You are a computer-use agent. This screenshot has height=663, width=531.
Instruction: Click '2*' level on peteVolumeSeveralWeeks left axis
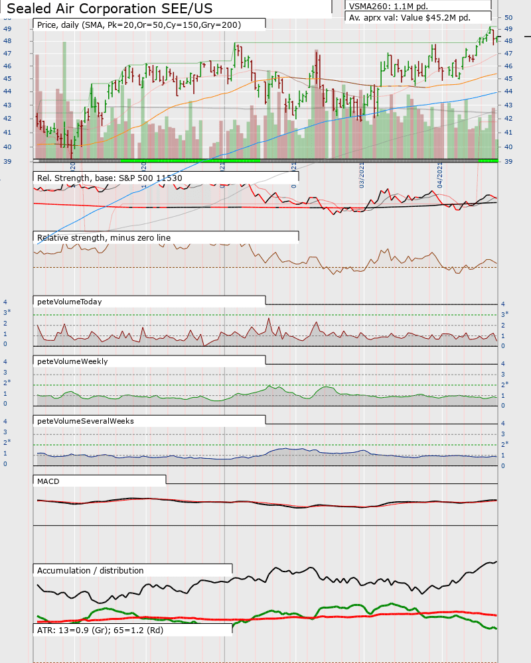coord(7,442)
